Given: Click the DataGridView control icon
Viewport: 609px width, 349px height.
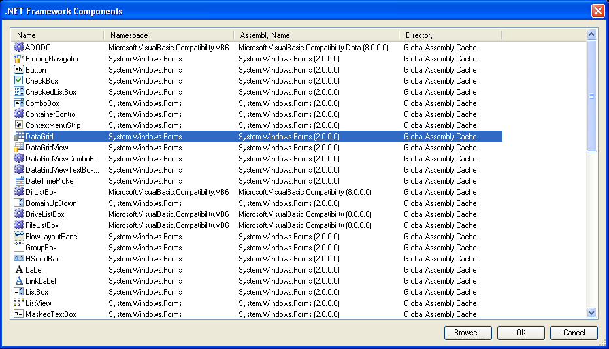Looking at the screenshot, I should coord(19,147).
